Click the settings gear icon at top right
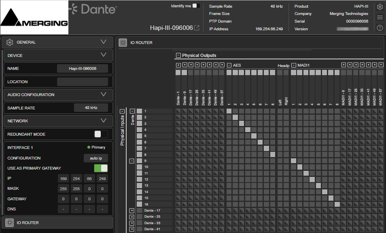 pyautogui.click(x=380, y=7)
